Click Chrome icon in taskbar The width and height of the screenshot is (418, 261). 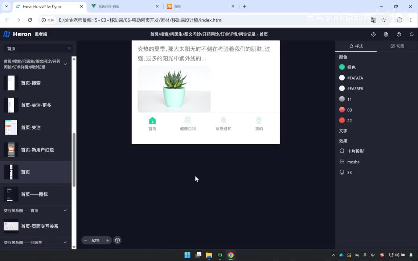pyautogui.click(x=231, y=255)
